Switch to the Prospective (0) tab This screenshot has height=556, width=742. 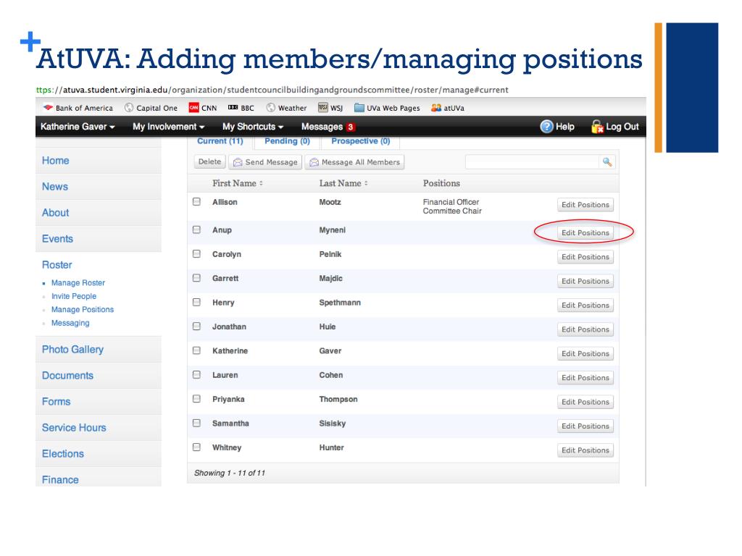click(x=361, y=141)
